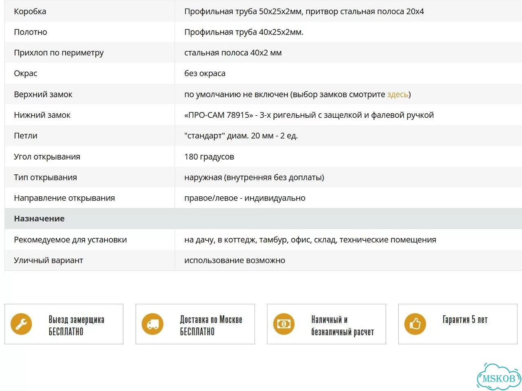Viewport: 522px width, 391px height.
Task: Click the 'Уличный вариант' row label
Action: [49, 260]
